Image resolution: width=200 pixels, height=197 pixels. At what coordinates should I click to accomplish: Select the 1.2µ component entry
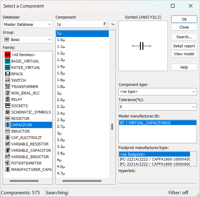(x=82, y=53)
